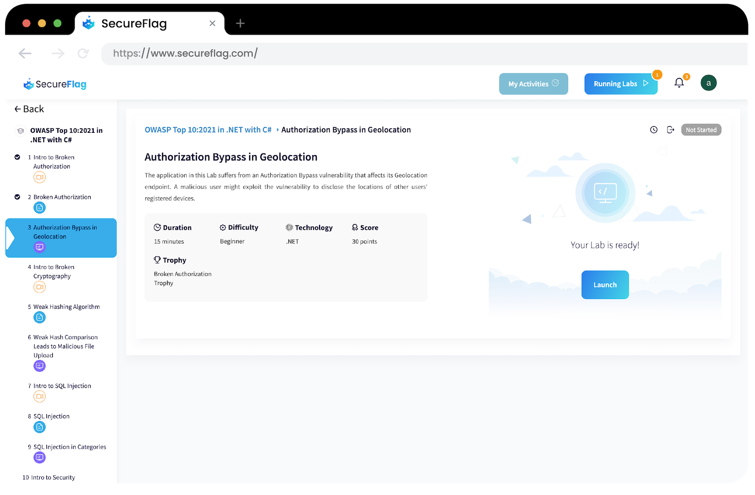Open My Activities
The image size is (755, 495).
point(534,84)
